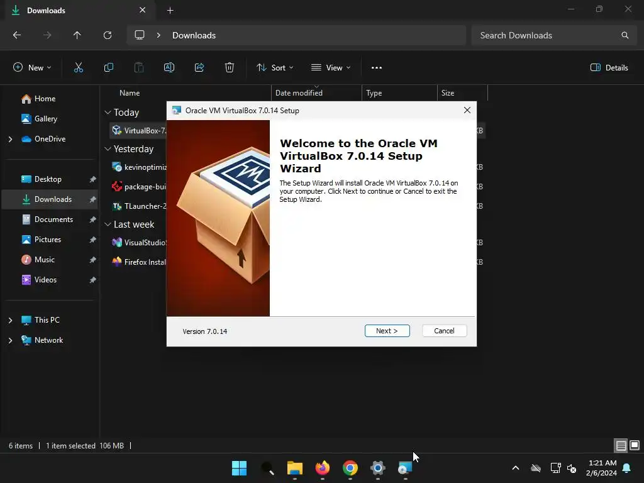Open the View dropdown
This screenshot has width=644, height=483.
[331, 68]
